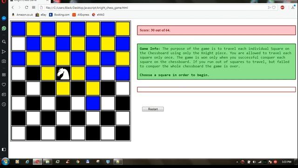298x168 pixels.
Task: Send page to My Flow from address bar
Action: point(269,7)
